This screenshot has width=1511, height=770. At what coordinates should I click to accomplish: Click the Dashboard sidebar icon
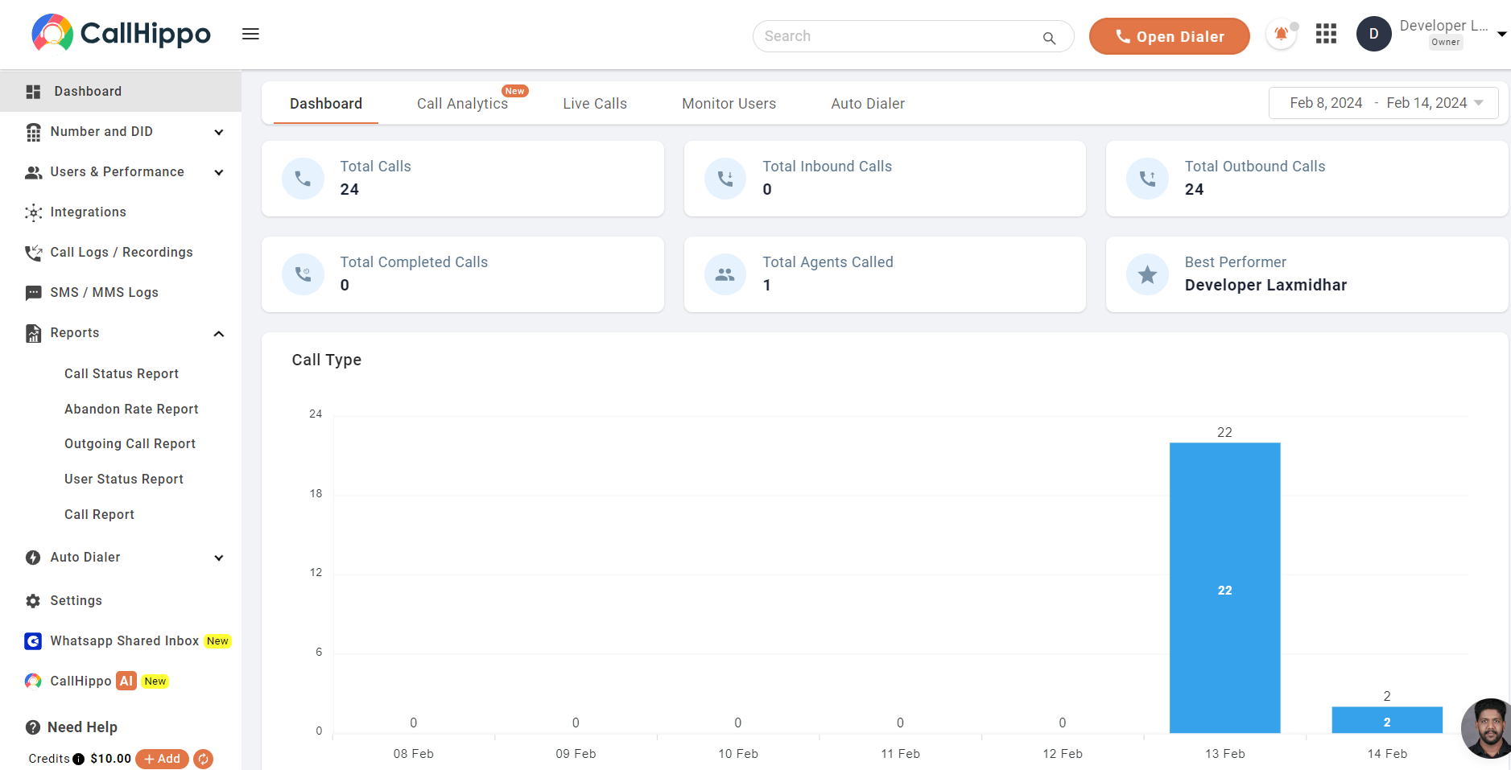(x=33, y=92)
